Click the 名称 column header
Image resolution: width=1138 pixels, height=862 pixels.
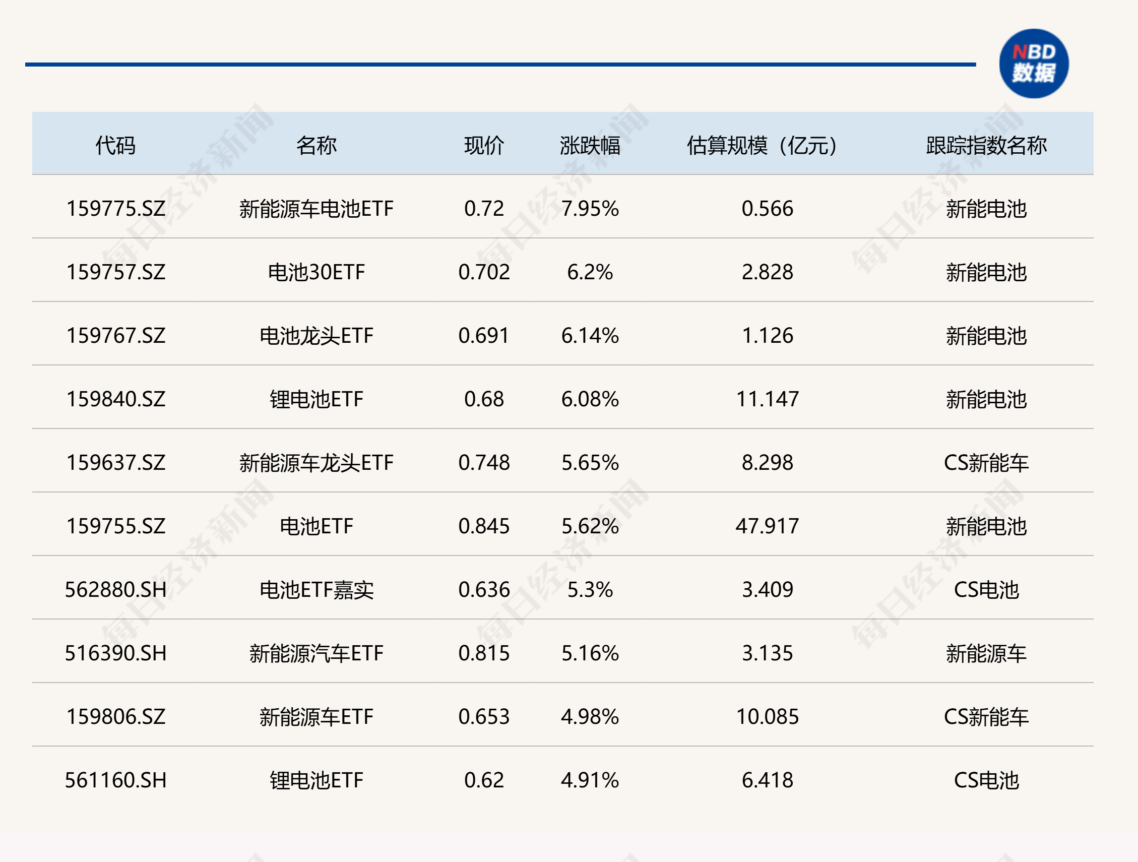(316, 146)
